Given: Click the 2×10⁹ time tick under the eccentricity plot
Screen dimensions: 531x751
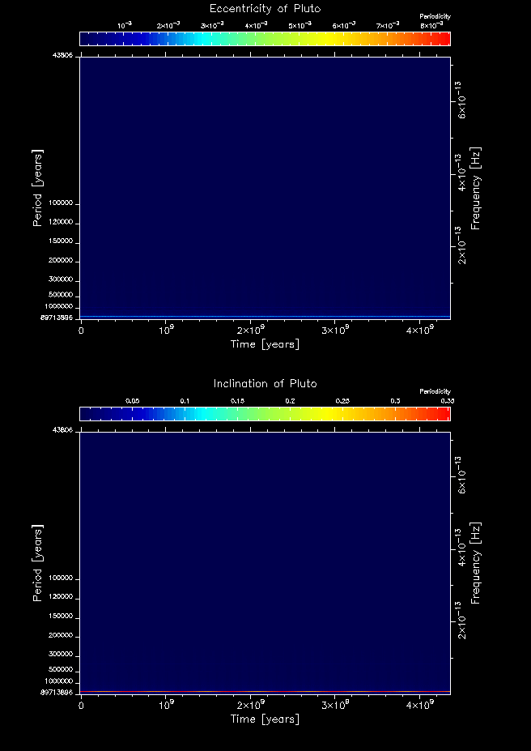Looking at the screenshot, I should pos(250,331).
